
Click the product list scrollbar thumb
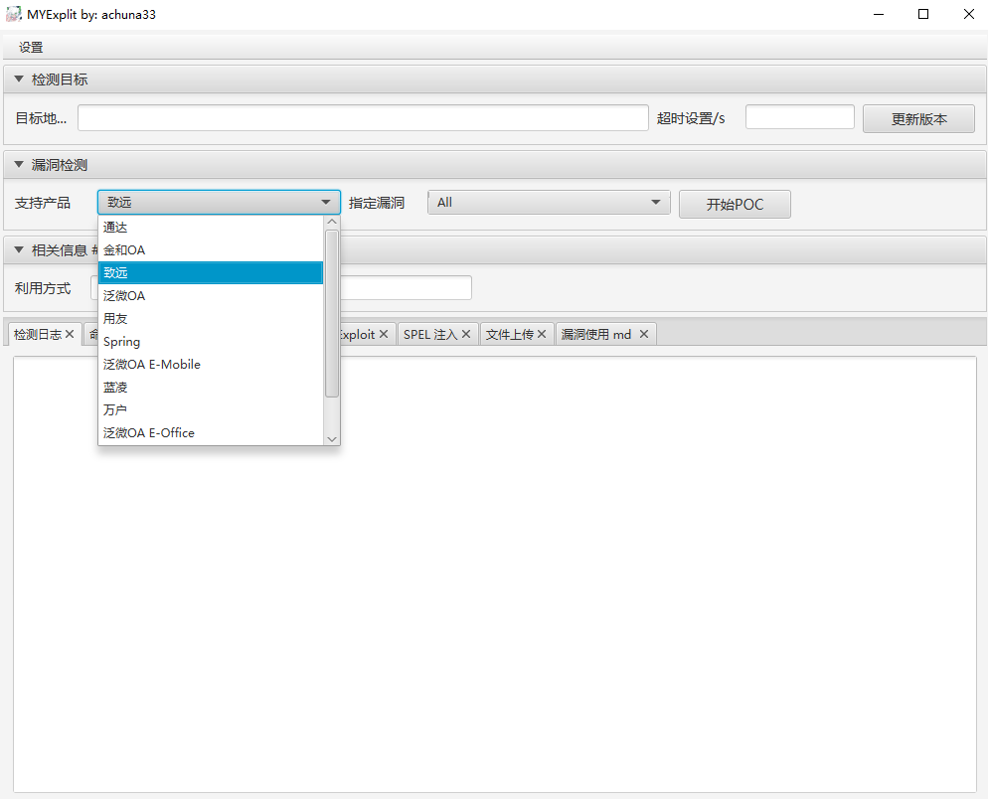click(332, 314)
